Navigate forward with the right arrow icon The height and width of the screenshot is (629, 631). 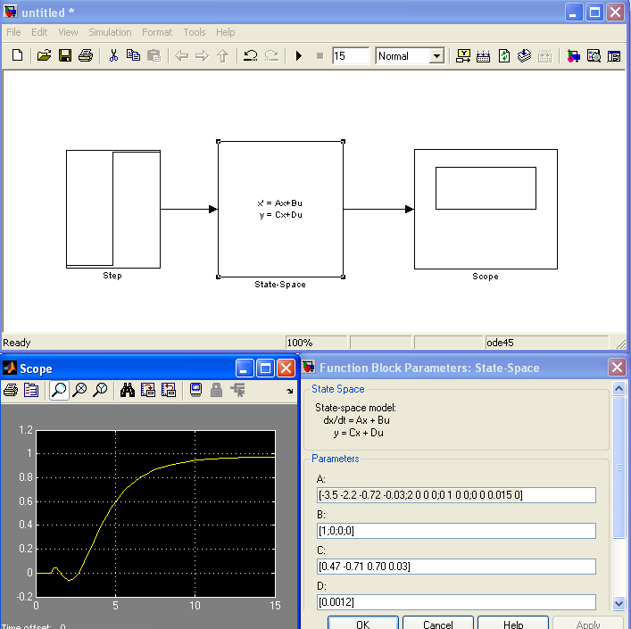(x=202, y=55)
